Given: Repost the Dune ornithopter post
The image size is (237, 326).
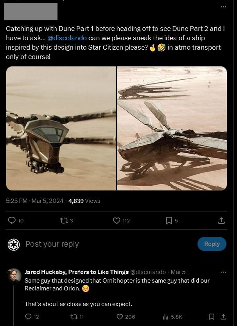Looking at the screenshot, I should point(63,220).
